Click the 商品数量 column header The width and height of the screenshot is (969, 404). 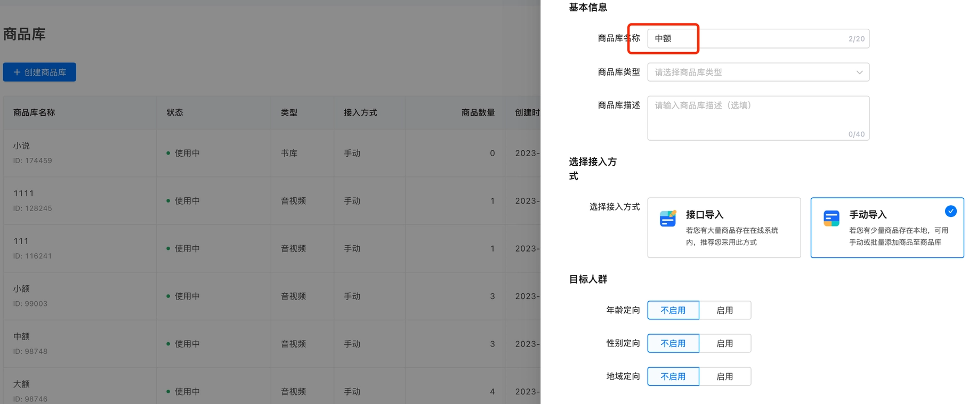point(478,112)
